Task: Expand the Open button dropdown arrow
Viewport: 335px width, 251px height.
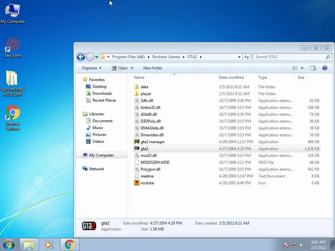Action: (x=132, y=68)
